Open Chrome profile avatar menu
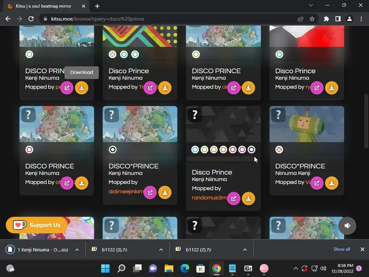The image size is (369, 277). tap(350, 19)
